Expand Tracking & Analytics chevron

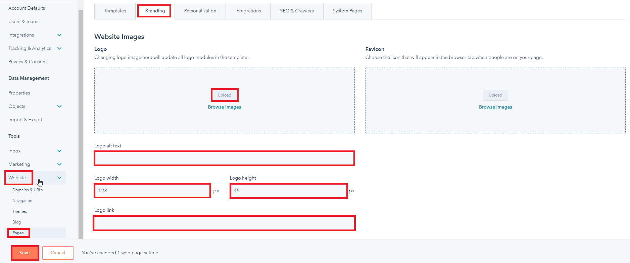click(59, 49)
